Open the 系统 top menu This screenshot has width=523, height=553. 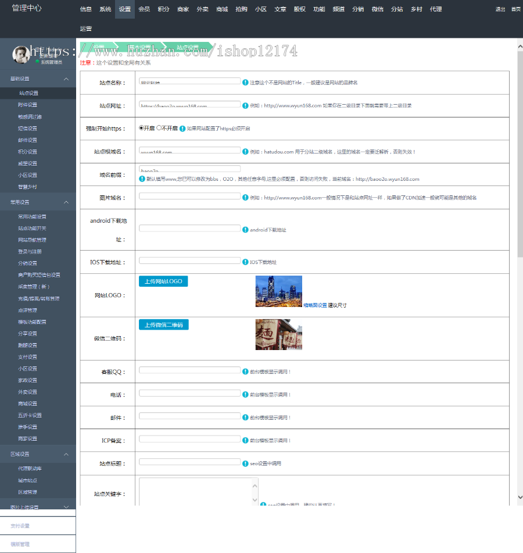coord(105,9)
